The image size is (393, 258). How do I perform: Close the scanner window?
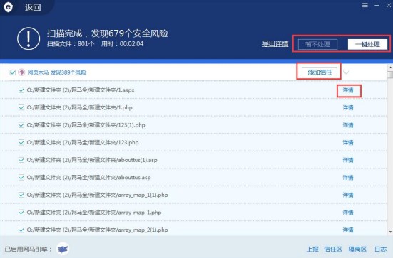pyautogui.click(x=389, y=5)
